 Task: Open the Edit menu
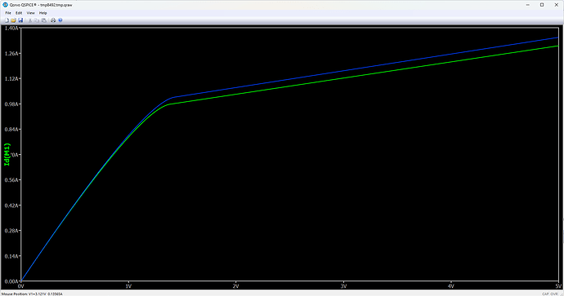[19, 13]
